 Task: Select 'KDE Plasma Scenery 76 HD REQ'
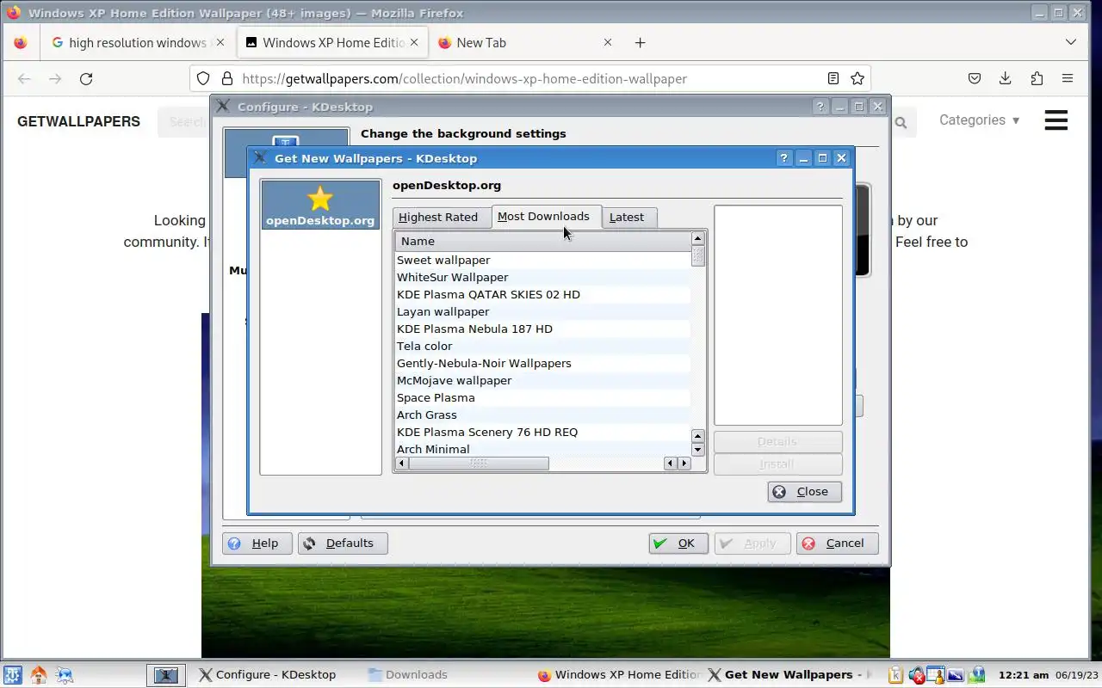pos(542,432)
